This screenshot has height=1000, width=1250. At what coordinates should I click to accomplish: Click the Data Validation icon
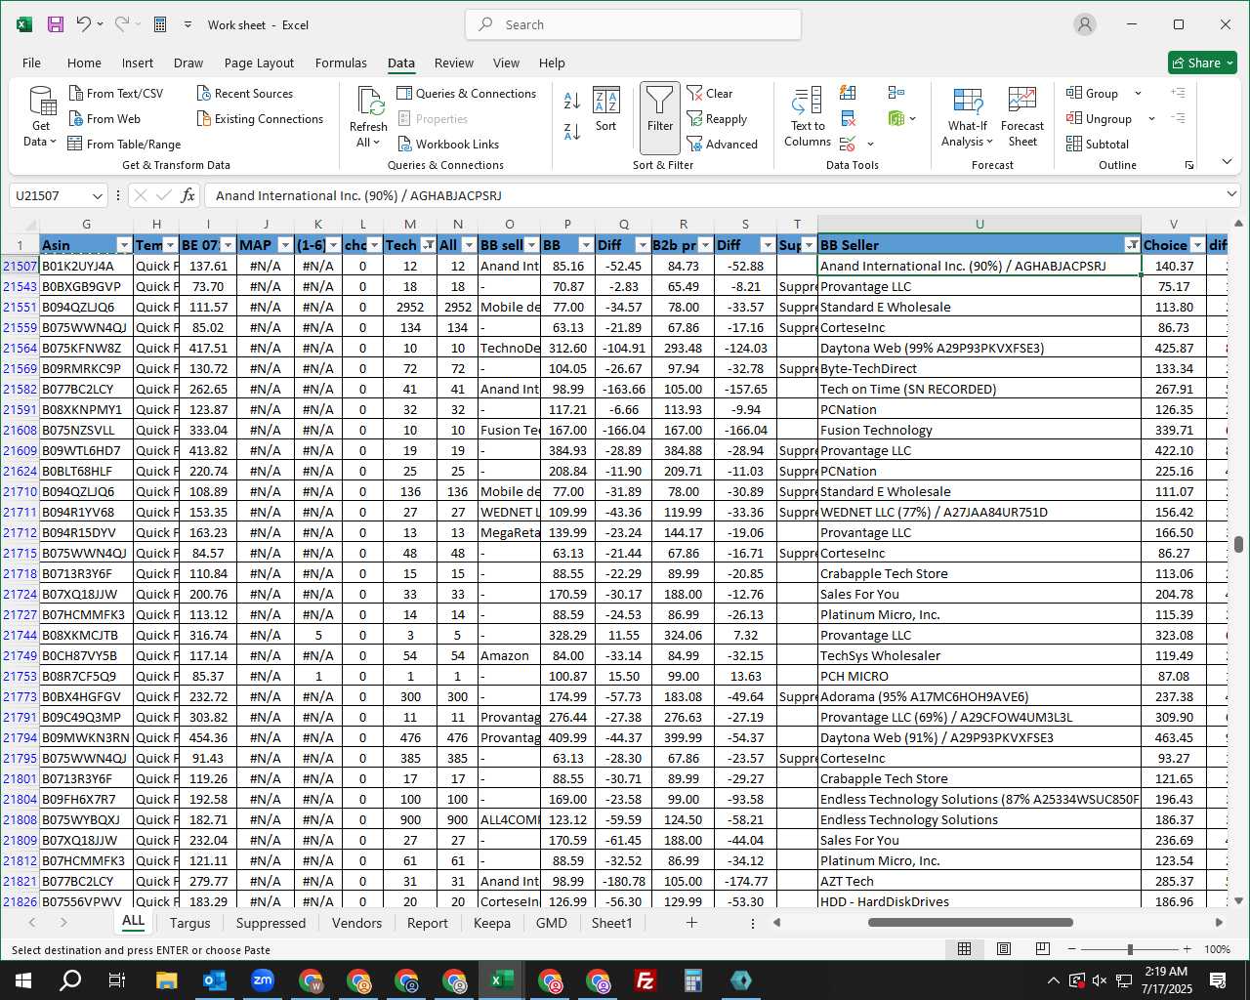pyautogui.click(x=848, y=145)
